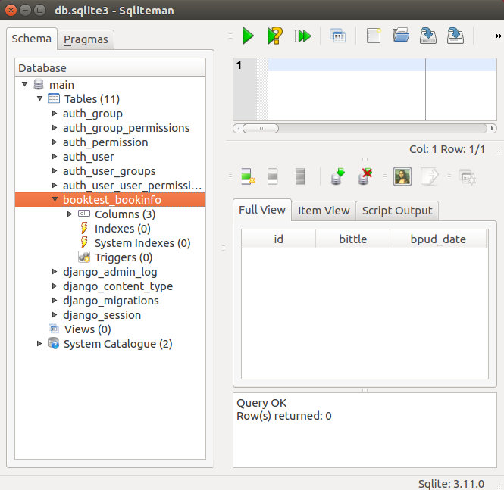This screenshot has height=490, width=504.
Task: Click the remove row icon
Action: (273, 176)
